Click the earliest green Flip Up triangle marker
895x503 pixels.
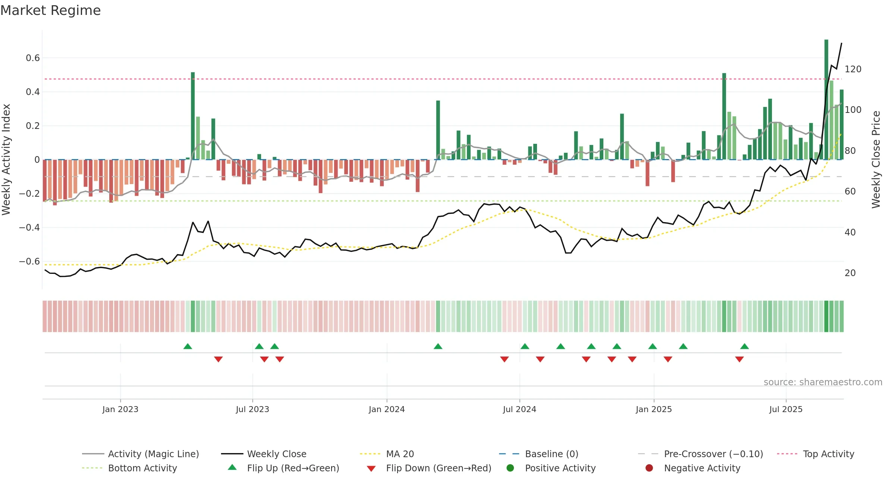point(188,347)
